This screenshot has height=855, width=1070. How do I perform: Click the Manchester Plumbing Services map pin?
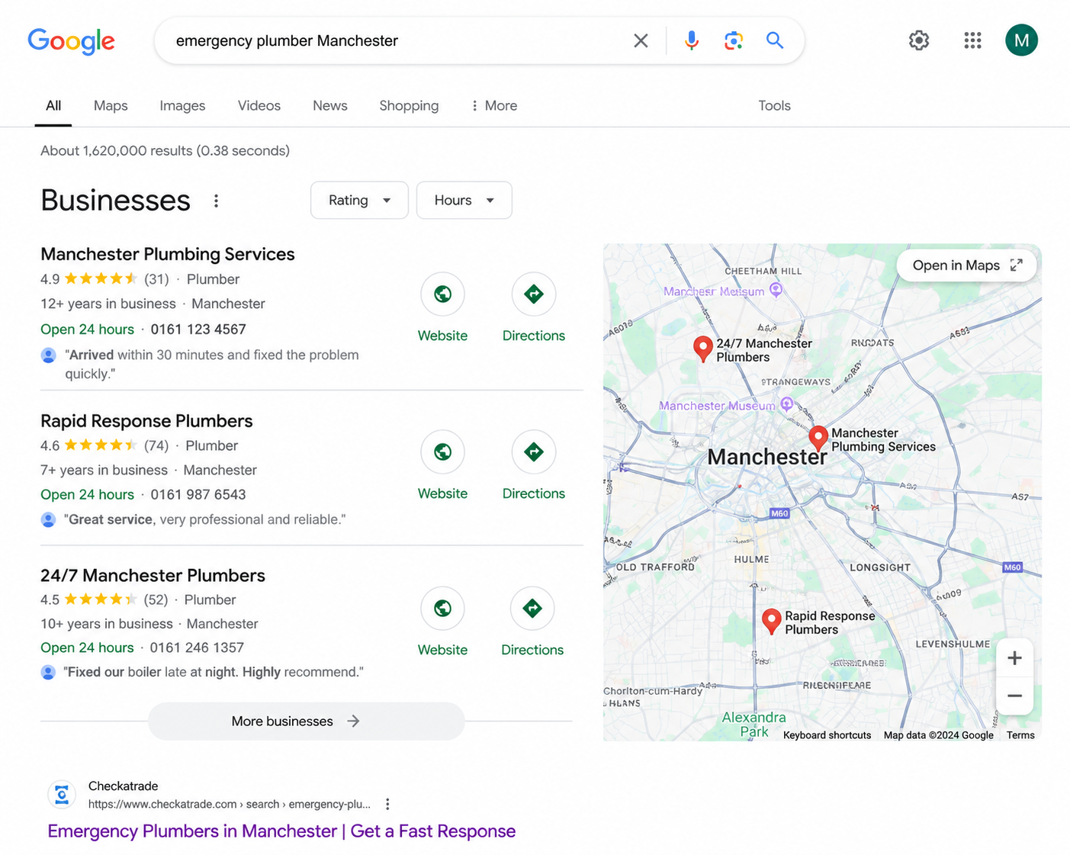(x=818, y=438)
